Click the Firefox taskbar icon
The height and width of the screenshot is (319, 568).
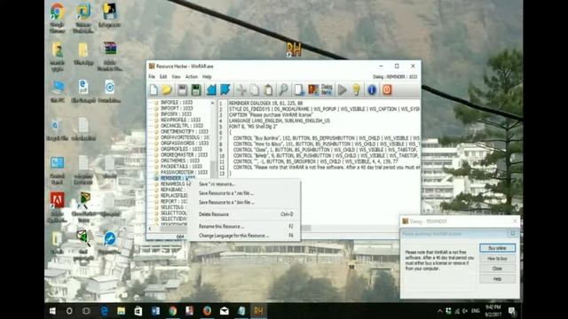207,311
